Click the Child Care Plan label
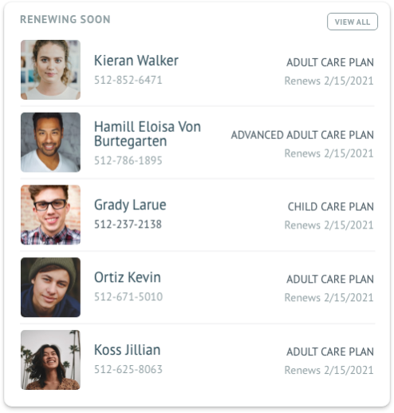 pyautogui.click(x=331, y=207)
